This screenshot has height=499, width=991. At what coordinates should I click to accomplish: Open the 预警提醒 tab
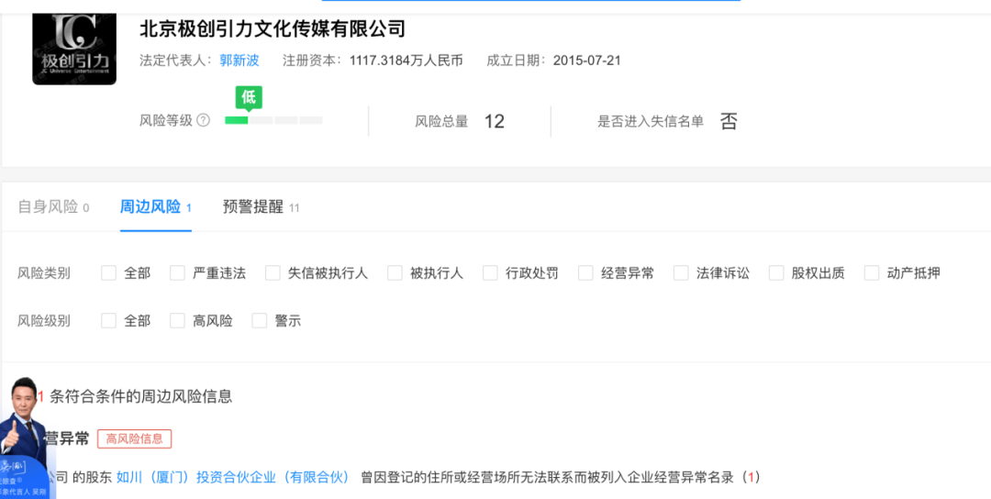(x=261, y=206)
